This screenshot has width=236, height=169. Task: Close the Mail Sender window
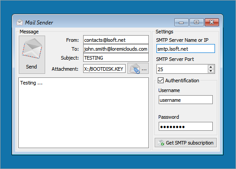click(212, 22)
